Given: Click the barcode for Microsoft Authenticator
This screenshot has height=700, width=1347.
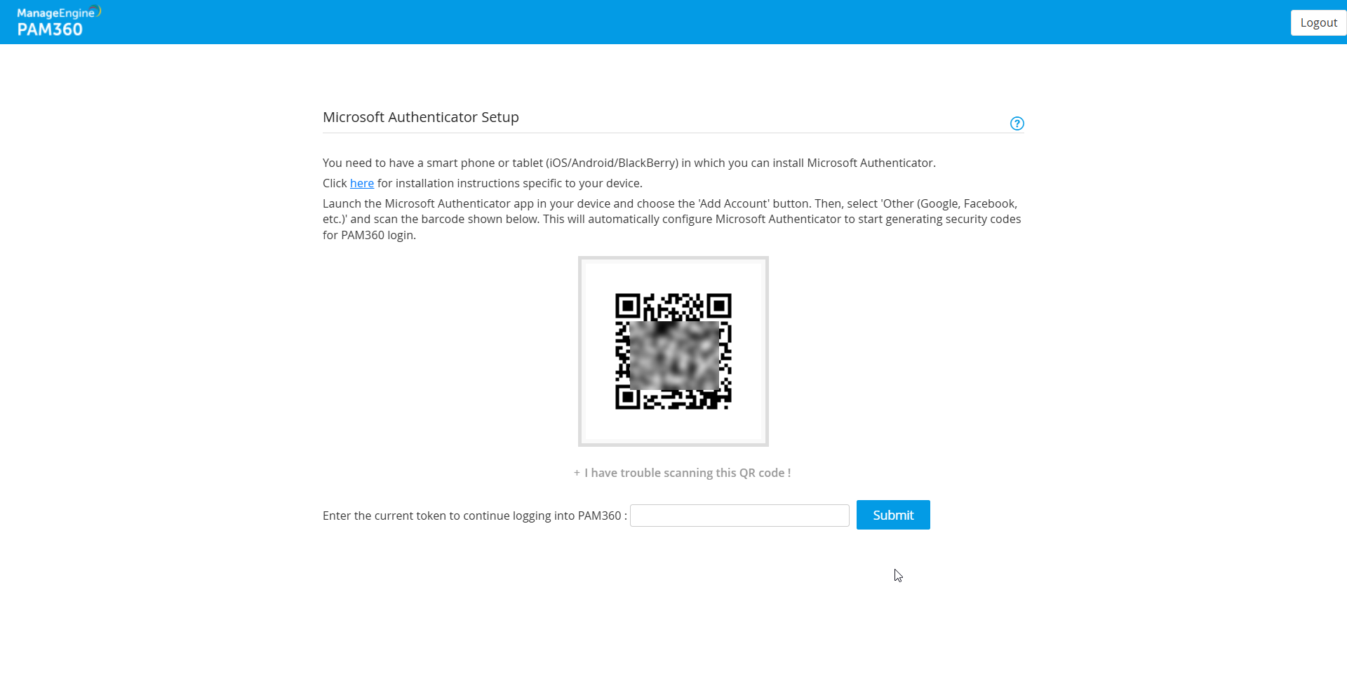Looking at the screenshot, I should 673,351.
